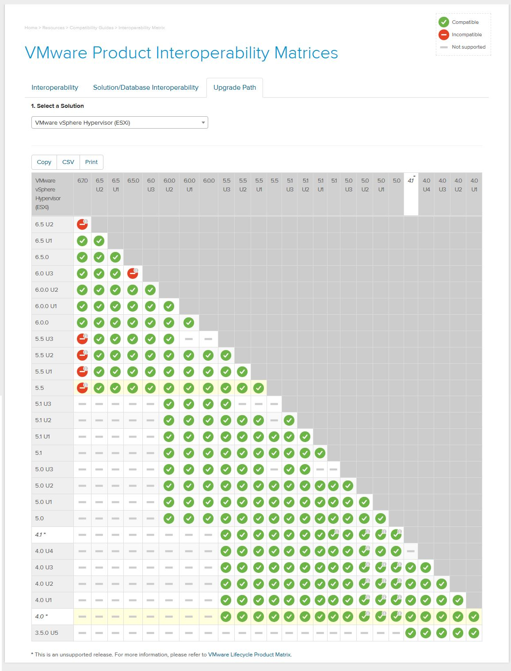Screen dimensions: 511x671
Task: Click compatible check in 4.0 U1 row under 4.0 U2
Action: pyautogui.click(x=458, y=600)
